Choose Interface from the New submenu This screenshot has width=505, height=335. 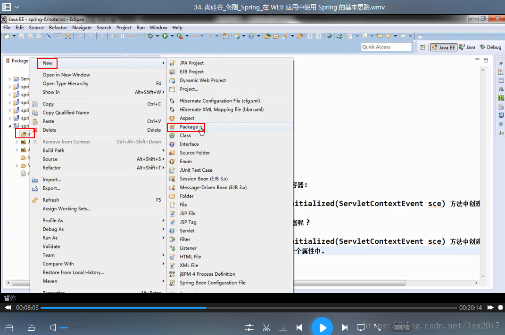189,144
